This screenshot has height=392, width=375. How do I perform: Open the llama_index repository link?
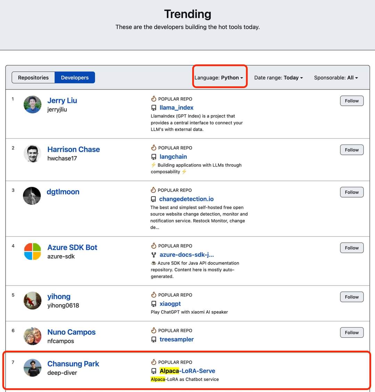(x=176, y=107)
